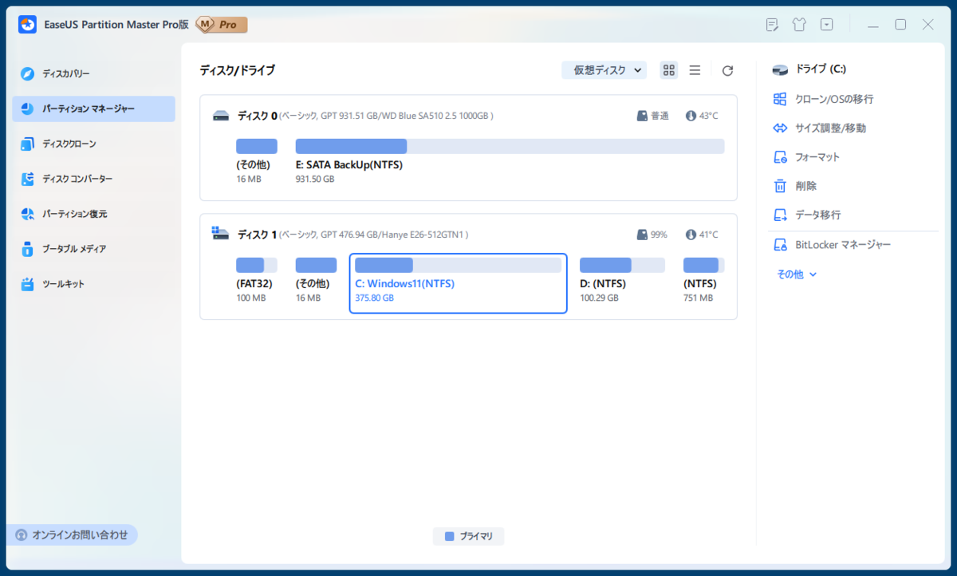Screen dimensions: 957x576
Task: Click the ディスク 1 Windows drive icon
Action: click(x=221, y=234)
